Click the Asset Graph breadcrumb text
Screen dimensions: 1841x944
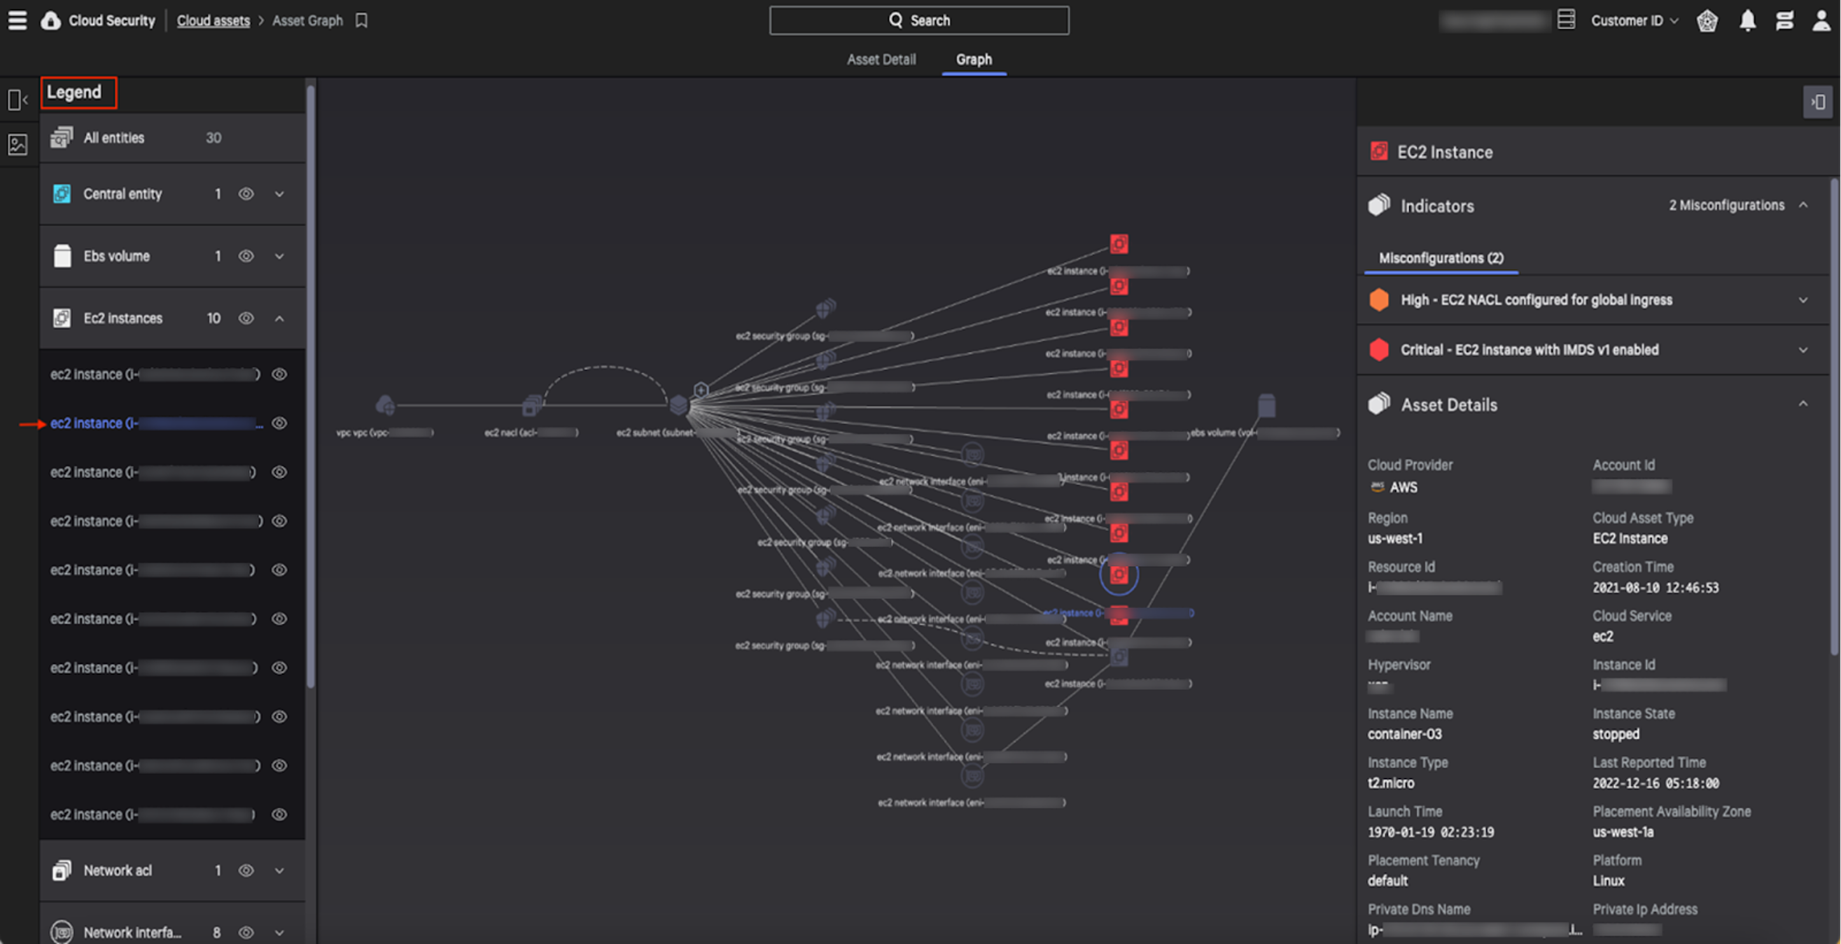click(307, 21)
